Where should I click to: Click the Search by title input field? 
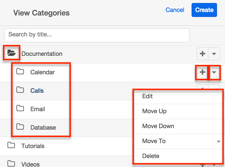pyautogui.click(x=97, y=35)
